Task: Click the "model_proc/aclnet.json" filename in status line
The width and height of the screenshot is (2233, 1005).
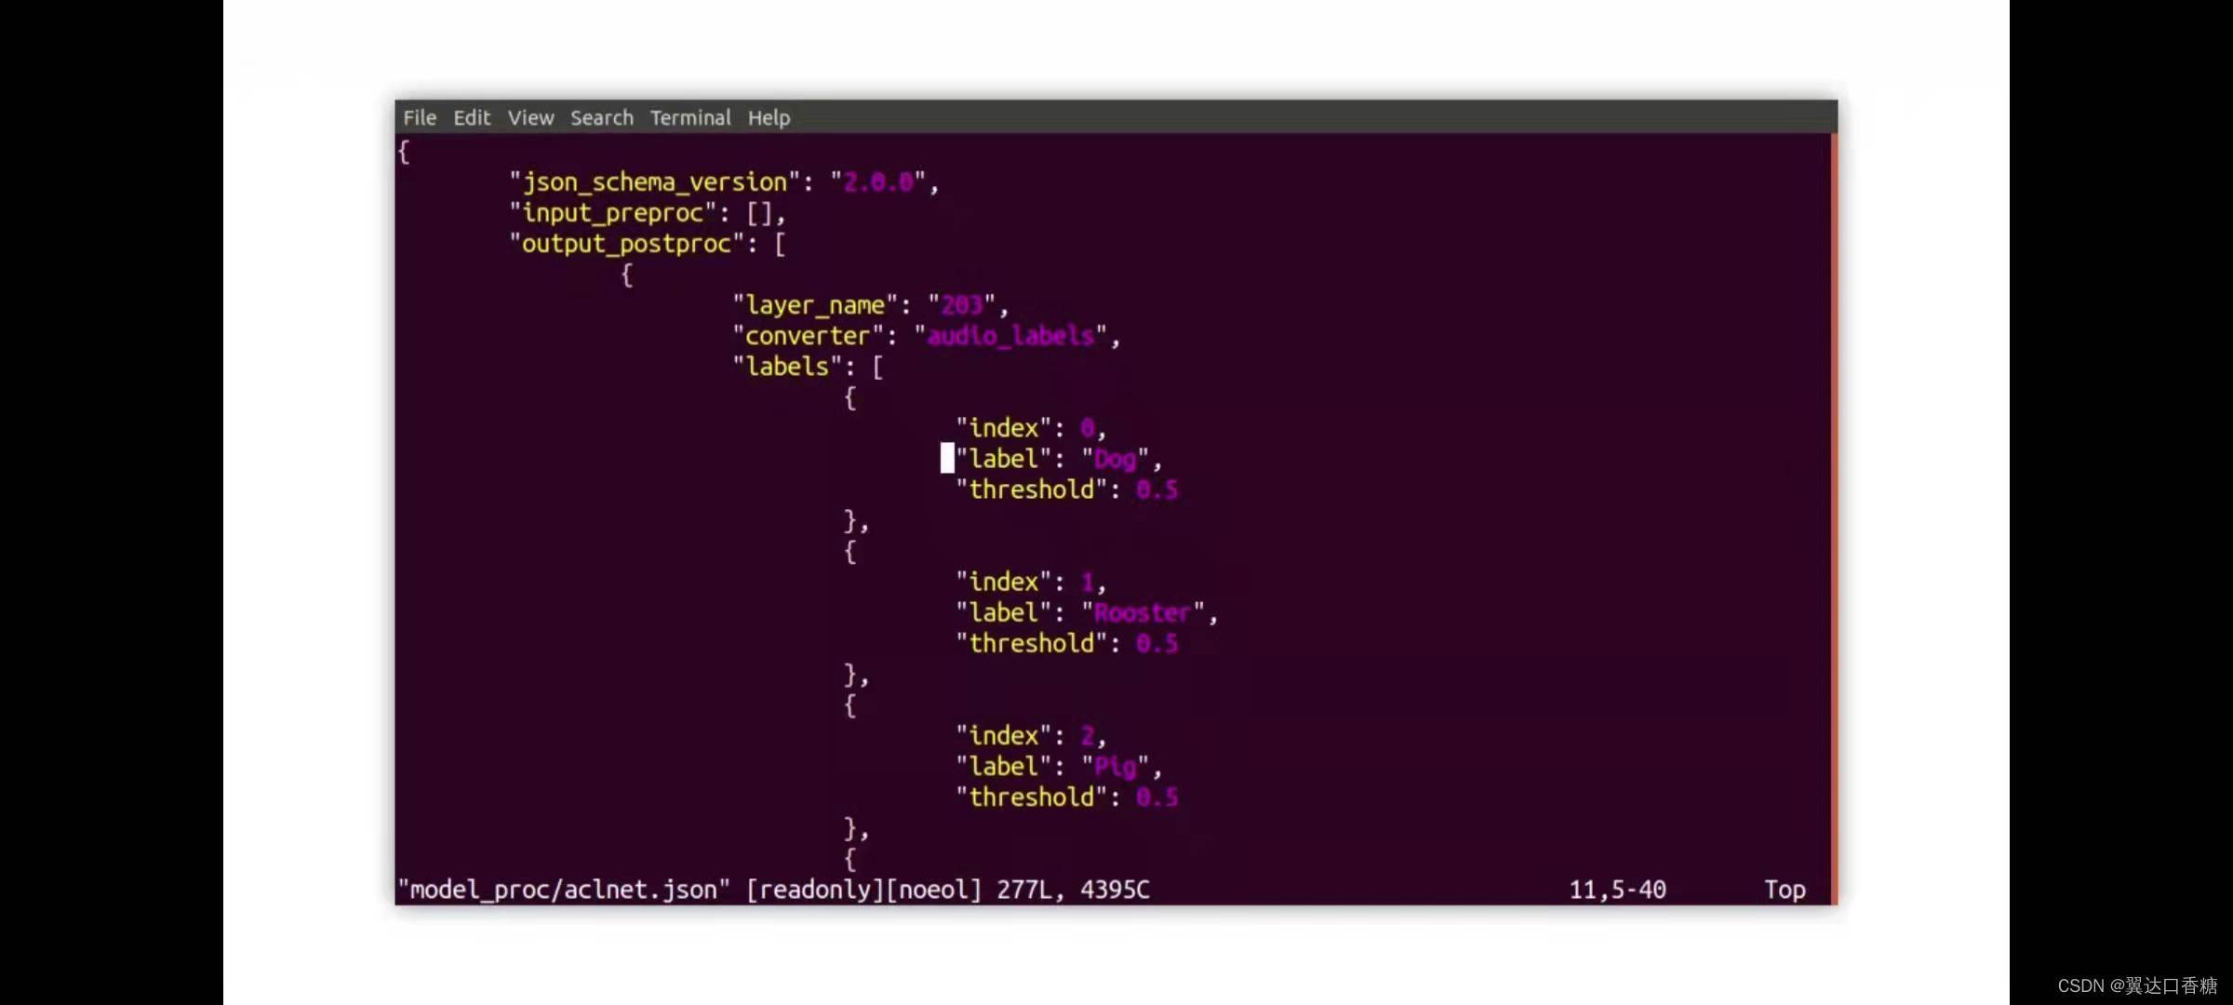Action: pos(564,891)
